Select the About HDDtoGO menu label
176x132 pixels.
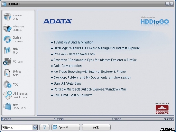pyautogui.click(x=19, y=106)
